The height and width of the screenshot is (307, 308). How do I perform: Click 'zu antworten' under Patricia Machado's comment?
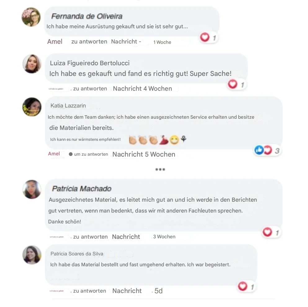(90, 237)
